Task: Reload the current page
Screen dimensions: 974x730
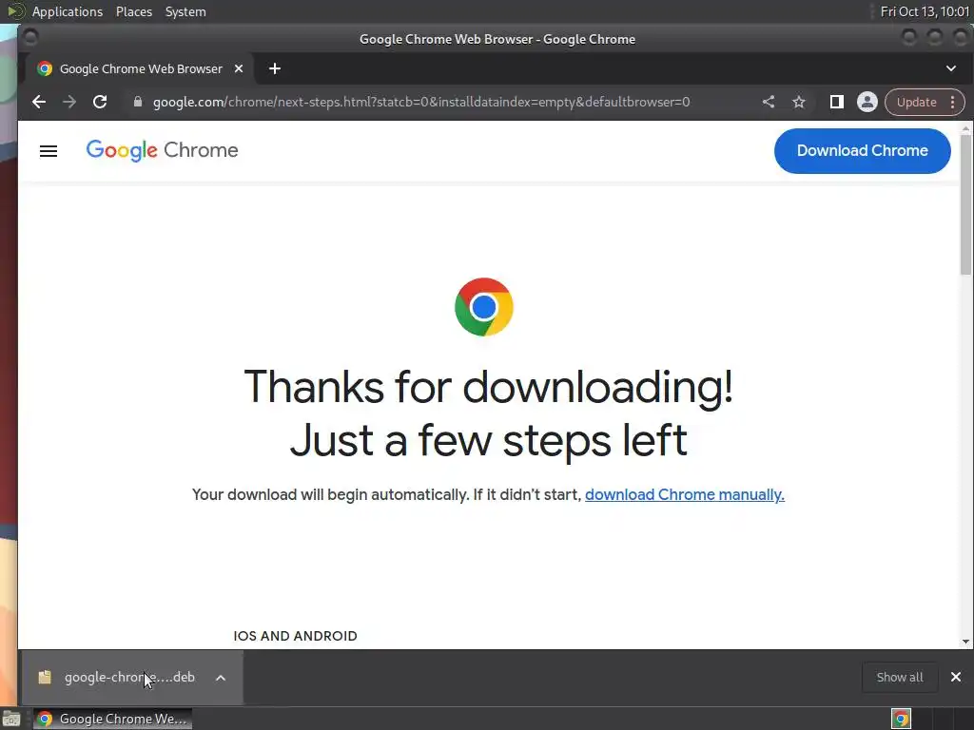Action: pyautogui.click(x=100, y=102)
